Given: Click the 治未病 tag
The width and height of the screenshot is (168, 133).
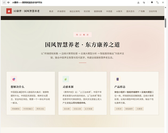Looking at the screenshot, I should 67,109.
